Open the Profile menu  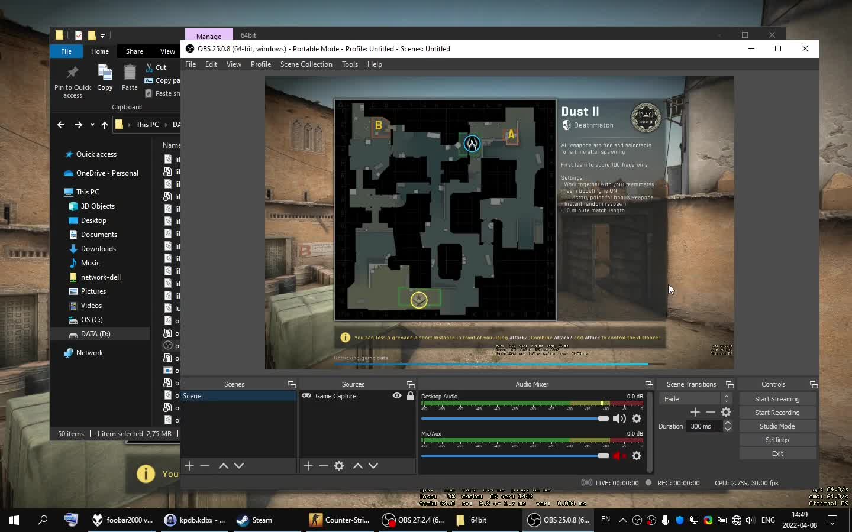click(x=261, y=64)
